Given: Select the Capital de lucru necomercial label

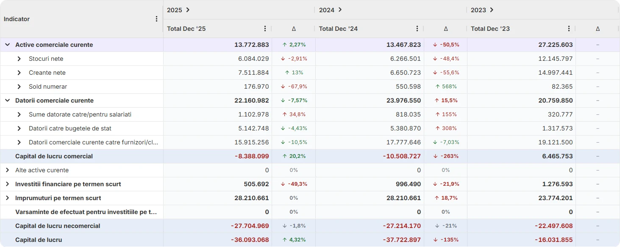Looking at the screenshot, I should click(x=58, y=226).
